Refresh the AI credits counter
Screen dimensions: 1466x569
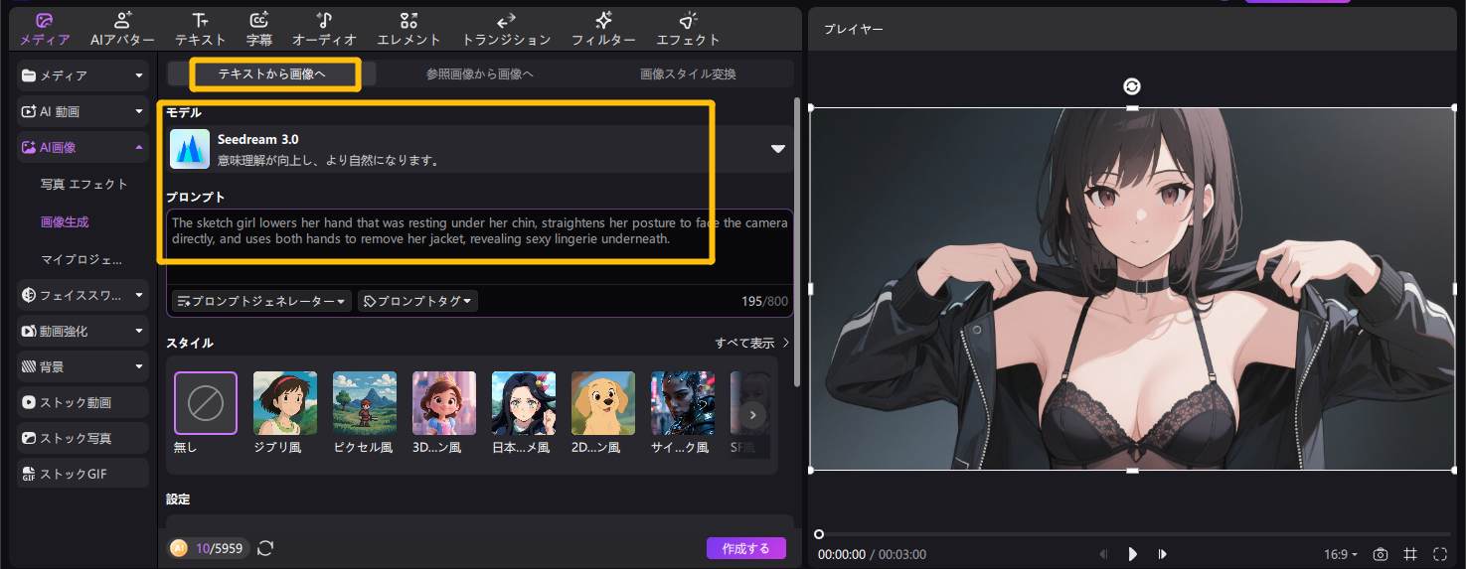(265, 548)
